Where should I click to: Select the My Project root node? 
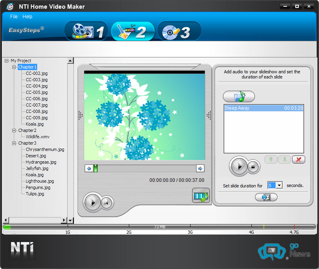[21, 61]
